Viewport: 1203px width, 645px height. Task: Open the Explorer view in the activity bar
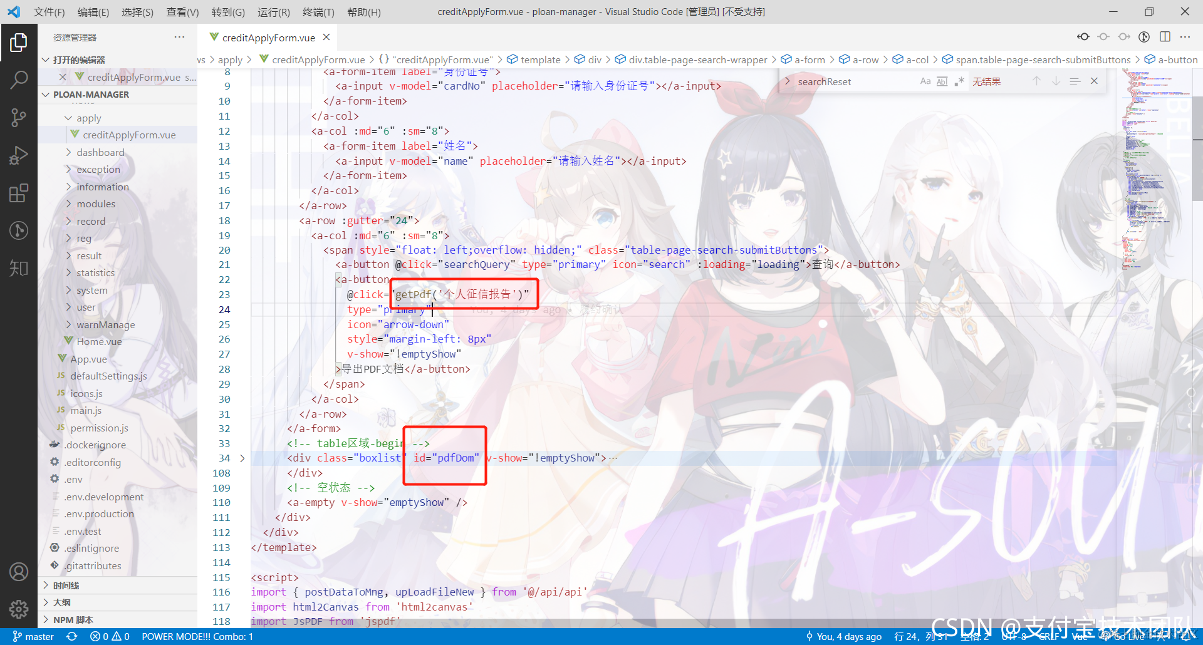(x=19, y=43)
